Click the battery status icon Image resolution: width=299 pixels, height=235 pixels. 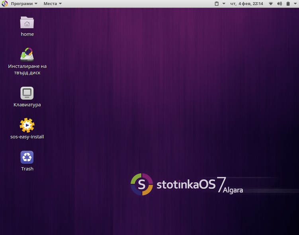pyautogui.click(x=288, y=4)
